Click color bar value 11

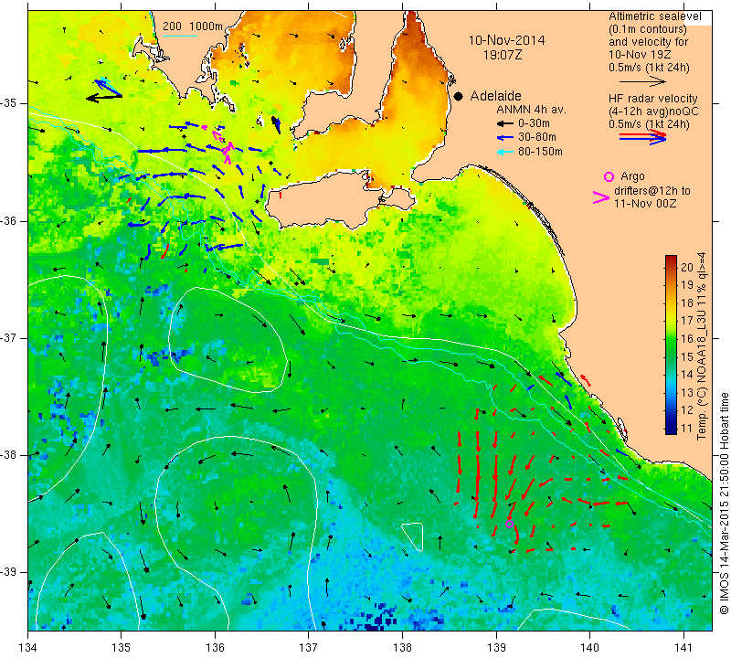tap(687, 428)
